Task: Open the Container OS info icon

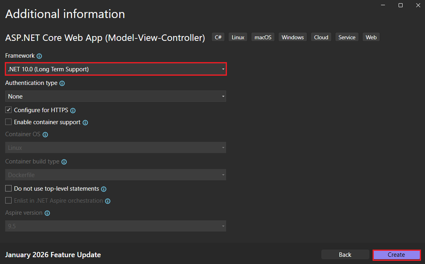Action: pos(45,134)
